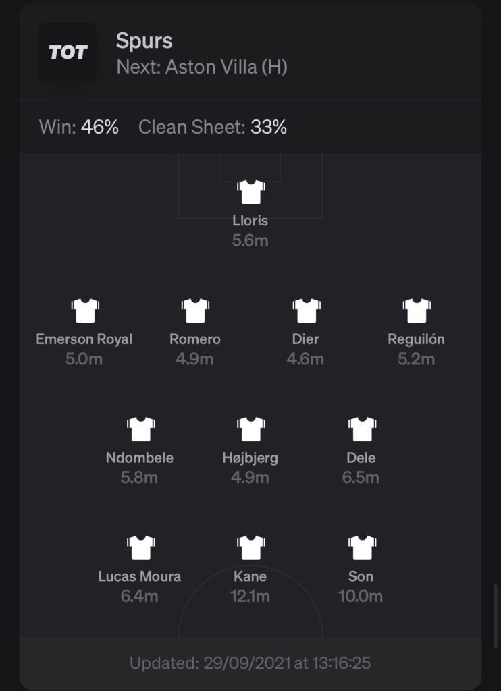Image resolution: width=501 pixels, height=691 pixels.
Task: Select Son's shirt icon
Action: (362, 547)
